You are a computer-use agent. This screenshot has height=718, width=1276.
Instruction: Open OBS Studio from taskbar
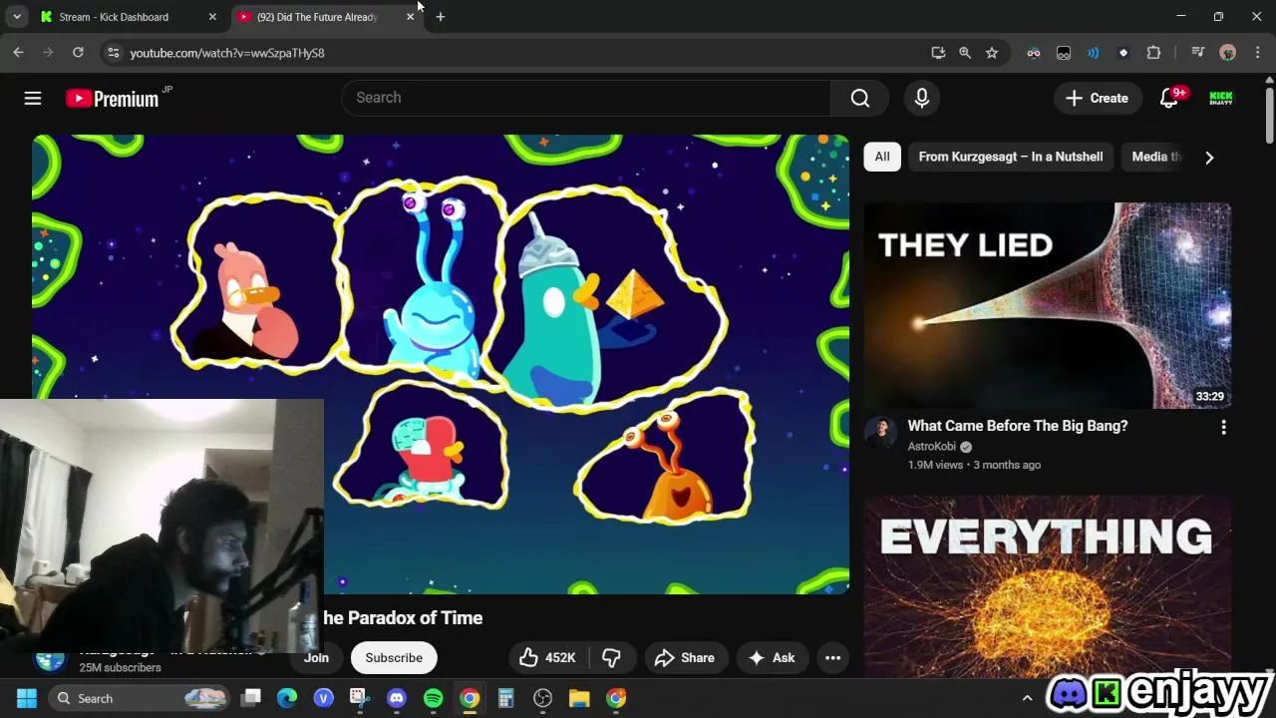pyautogui.click(x=542, y=698)
